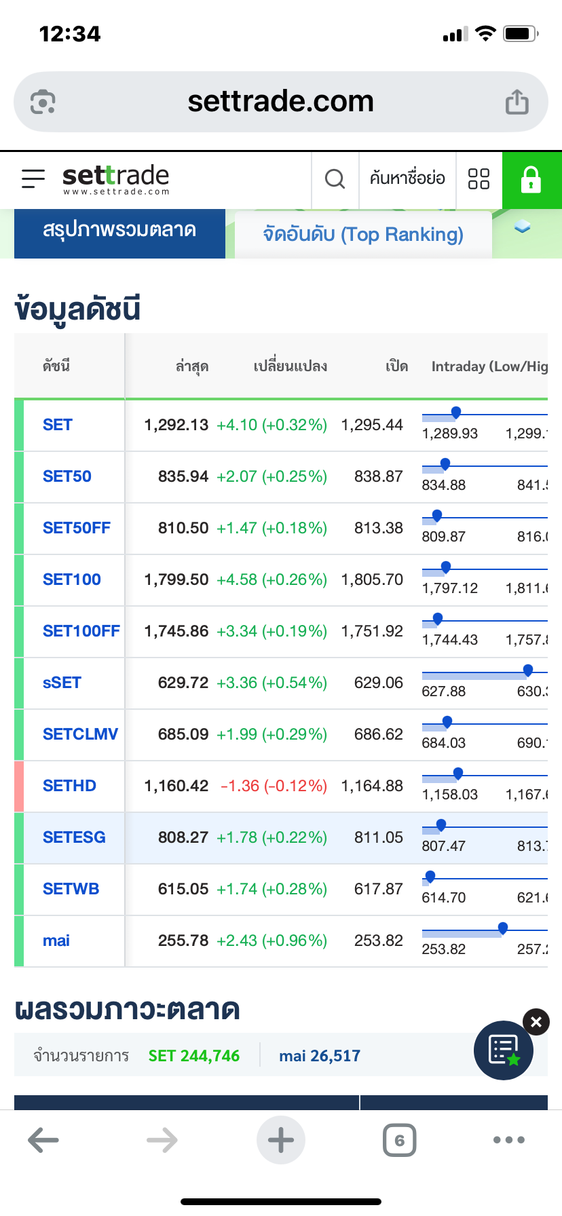Click the sSET intraday range marker
Image resolution: width=562 pixels, height=1216 pixels.
[x=527, y=671]
